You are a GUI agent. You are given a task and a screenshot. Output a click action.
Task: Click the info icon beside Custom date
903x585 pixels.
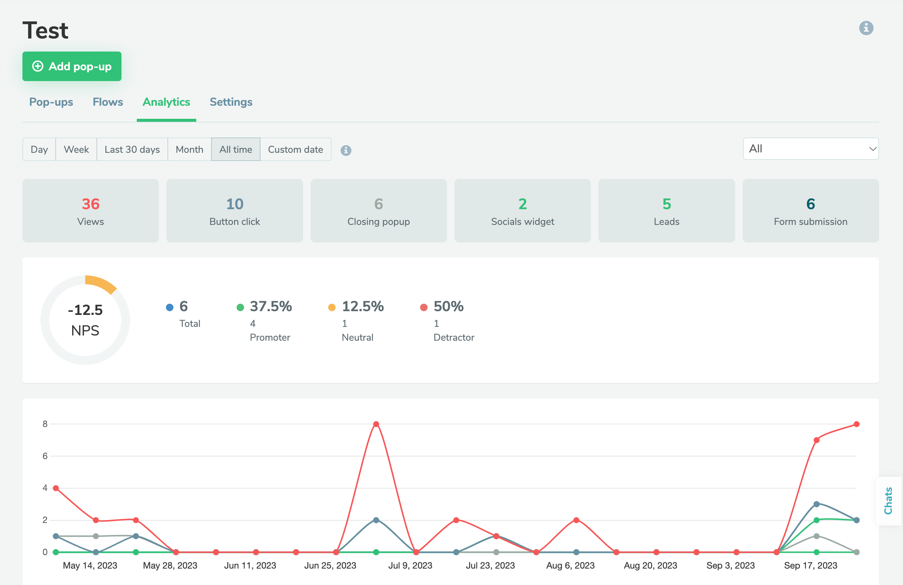[346, 150]
